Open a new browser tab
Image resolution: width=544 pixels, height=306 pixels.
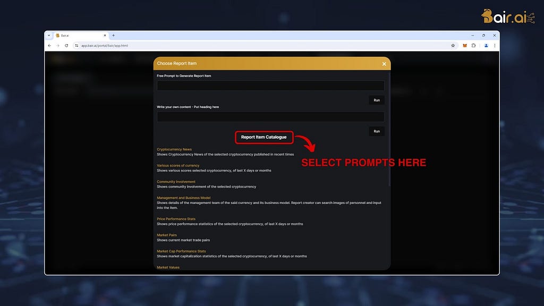(114, 36)
